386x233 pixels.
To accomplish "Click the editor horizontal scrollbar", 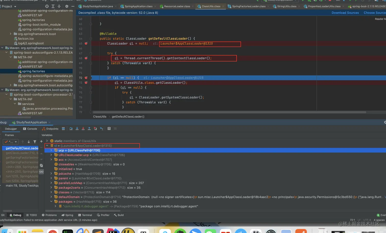I will coord(230,112).
